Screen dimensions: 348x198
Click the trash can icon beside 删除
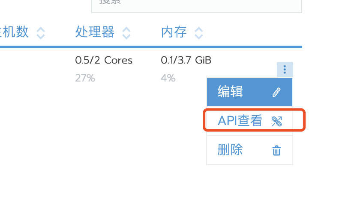click(x=277, y=150)
